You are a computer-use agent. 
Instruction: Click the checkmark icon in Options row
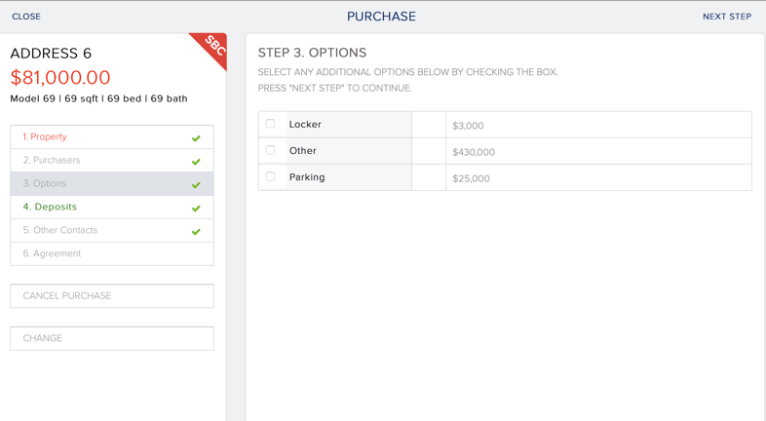[x=196, y=185]
